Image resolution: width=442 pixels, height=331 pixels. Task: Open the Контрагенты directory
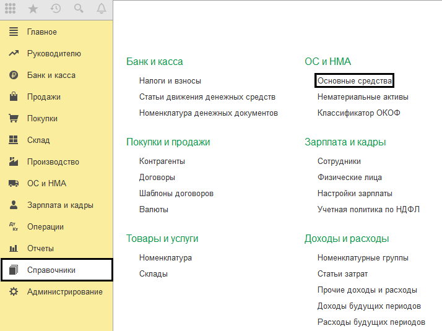coord(162,161)
